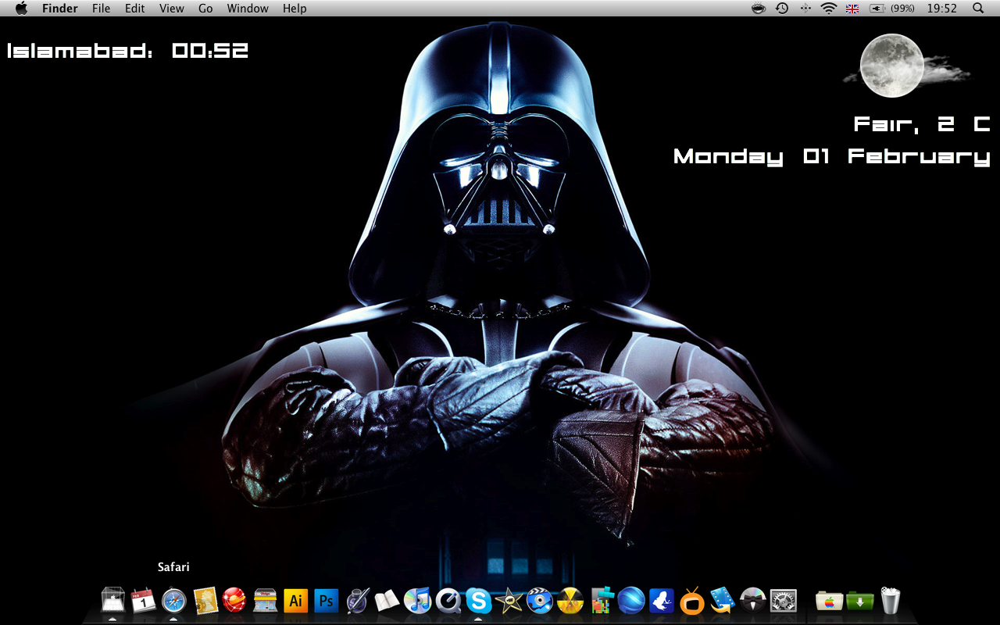This screenshot has width=1000, height=625.
Task: Open Time Machine menu bar icon
Action: click(x=782, y=9)
